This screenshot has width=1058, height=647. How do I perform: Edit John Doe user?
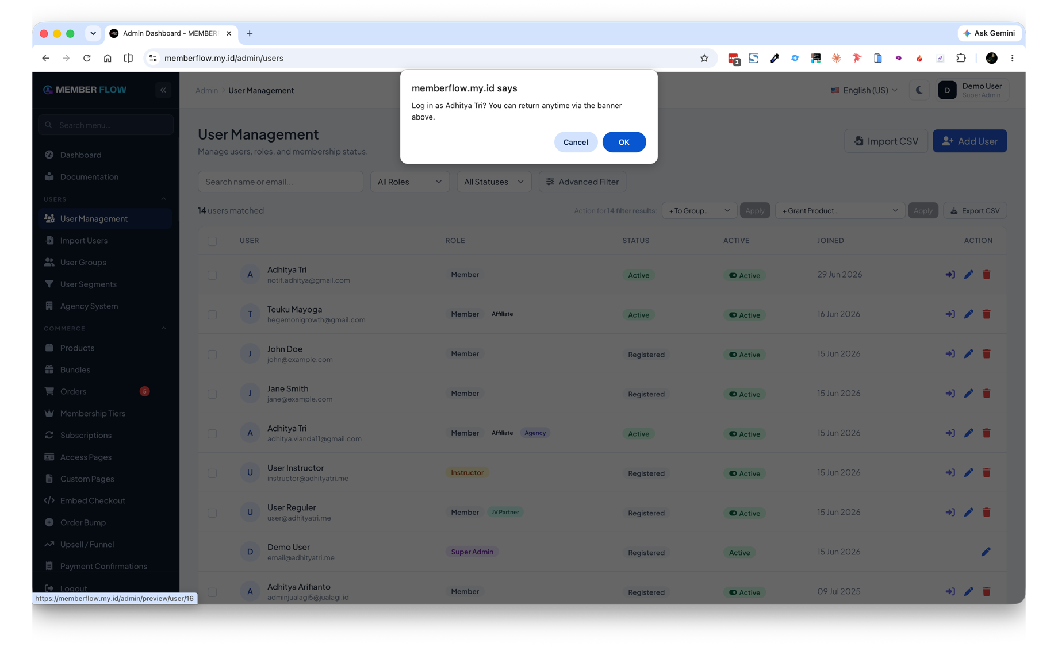click(x=969, y=354)
